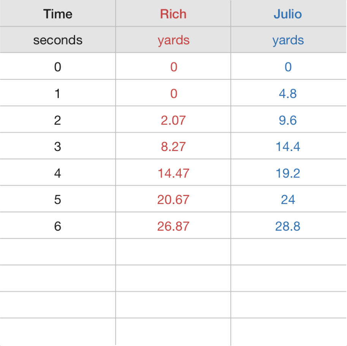Screen dimensions: 347x346
Task: Click the blue yards unit under Julio
Action: point(288,40)
